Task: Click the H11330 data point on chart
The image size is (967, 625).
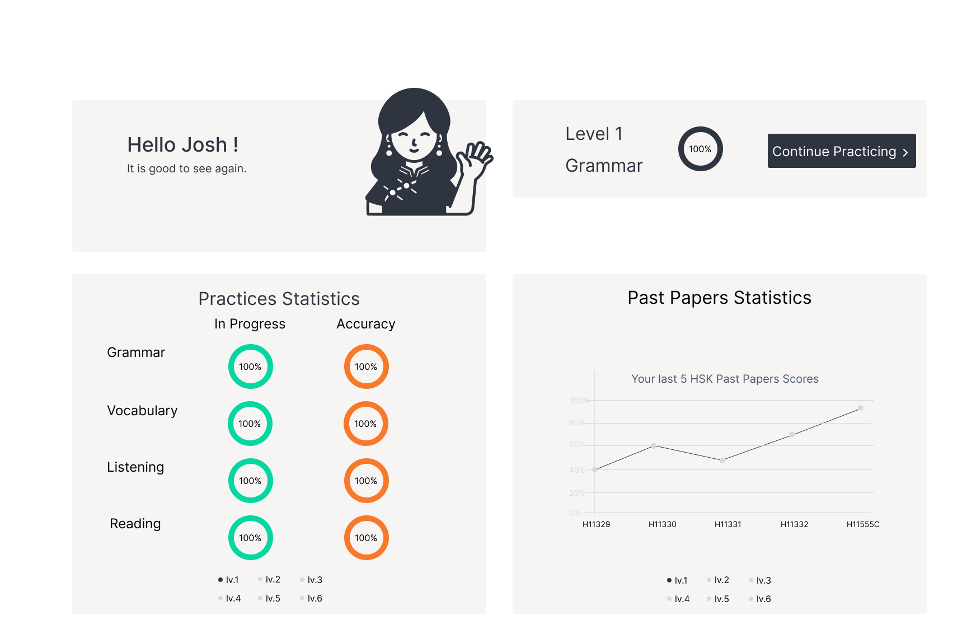Action: pos(654,446)
